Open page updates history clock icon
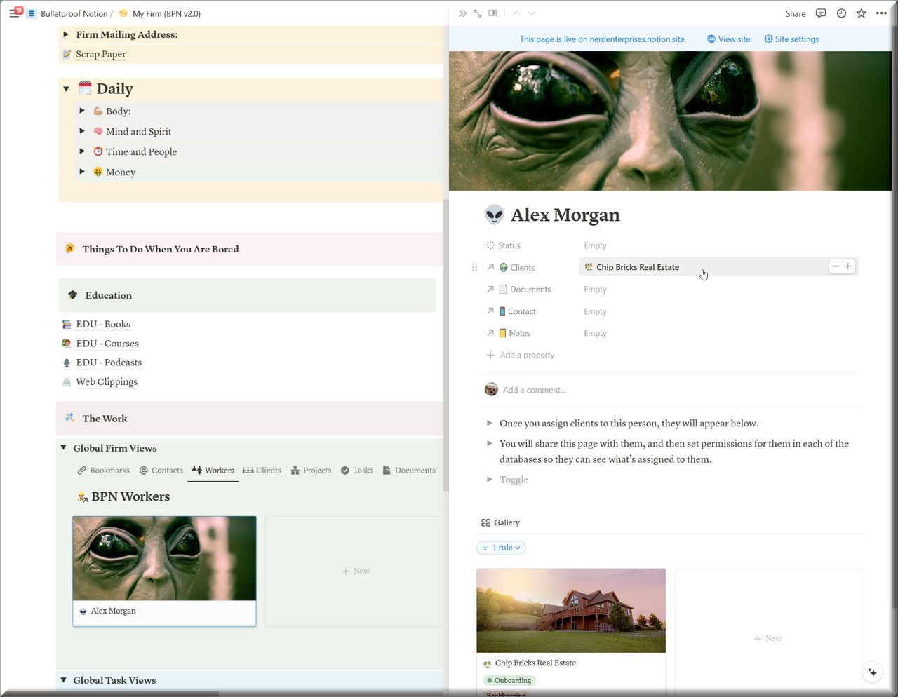The width and height of the screenshot is (898, 697). tap(841, 13)
